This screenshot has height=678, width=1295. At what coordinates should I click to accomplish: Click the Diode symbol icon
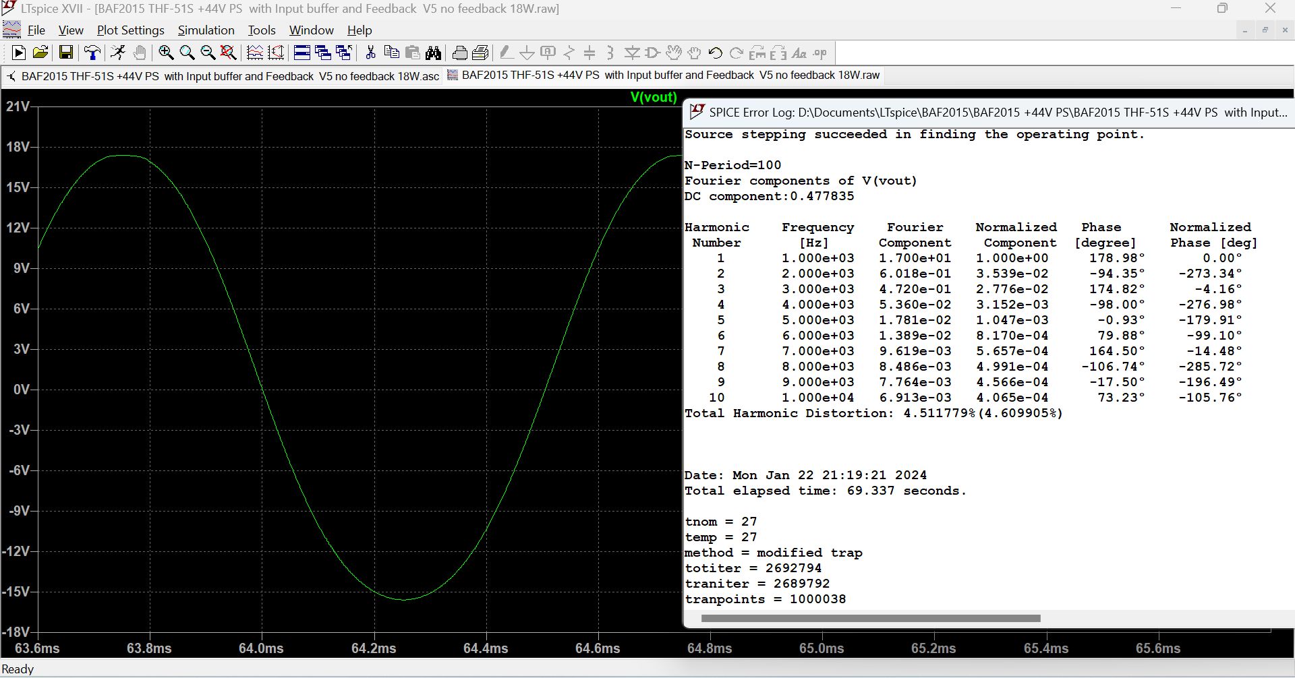[632, 53]
